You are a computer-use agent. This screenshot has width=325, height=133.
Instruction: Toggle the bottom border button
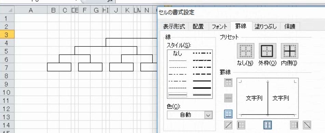coord(228,114)
